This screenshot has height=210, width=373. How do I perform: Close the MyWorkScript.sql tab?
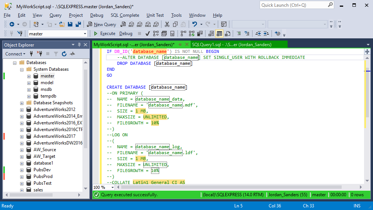[x=187, y=44]
